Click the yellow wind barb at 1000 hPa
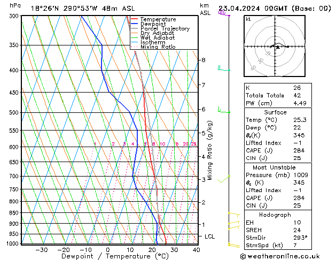The height and width of the screenshot is (260, 336). point(234,245)
